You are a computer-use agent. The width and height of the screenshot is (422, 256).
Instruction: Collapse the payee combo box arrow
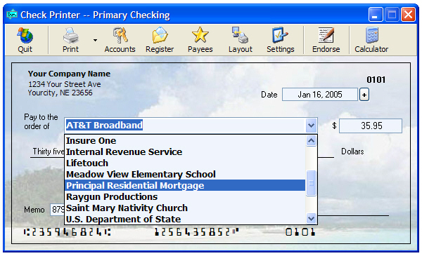(x=311, y=126)
